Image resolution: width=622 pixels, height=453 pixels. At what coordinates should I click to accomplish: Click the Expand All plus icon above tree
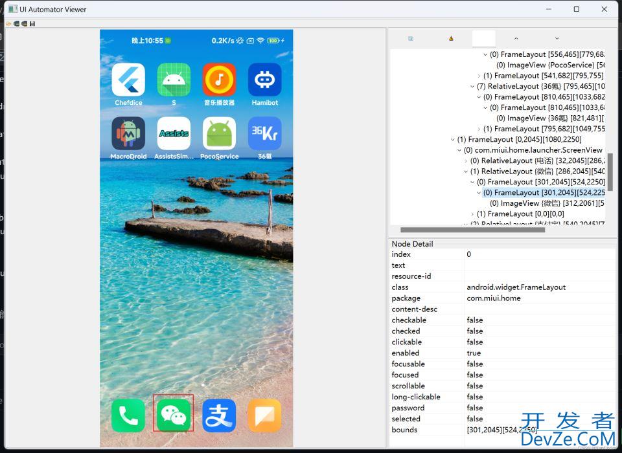click(411, 38)
